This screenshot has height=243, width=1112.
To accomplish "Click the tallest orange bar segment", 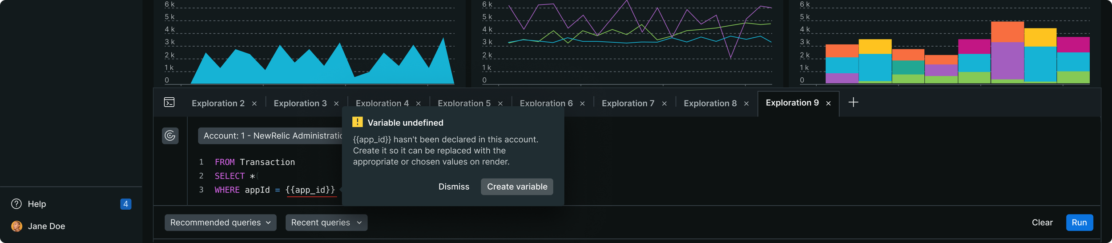I will pos(1007,32).
